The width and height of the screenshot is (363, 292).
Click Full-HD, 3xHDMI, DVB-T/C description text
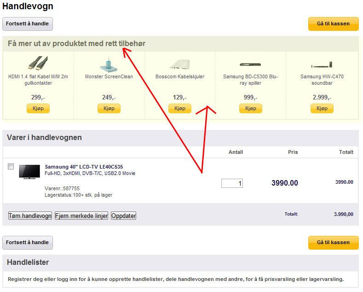pyautogui.click(x=90, y=173)
